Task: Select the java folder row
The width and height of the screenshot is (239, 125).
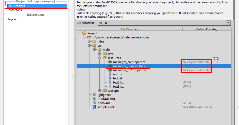Action: coord(111,54)
